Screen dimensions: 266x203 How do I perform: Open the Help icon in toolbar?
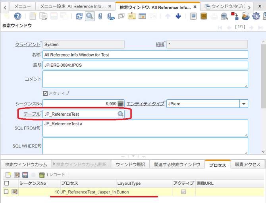click(x=17, y=16)
